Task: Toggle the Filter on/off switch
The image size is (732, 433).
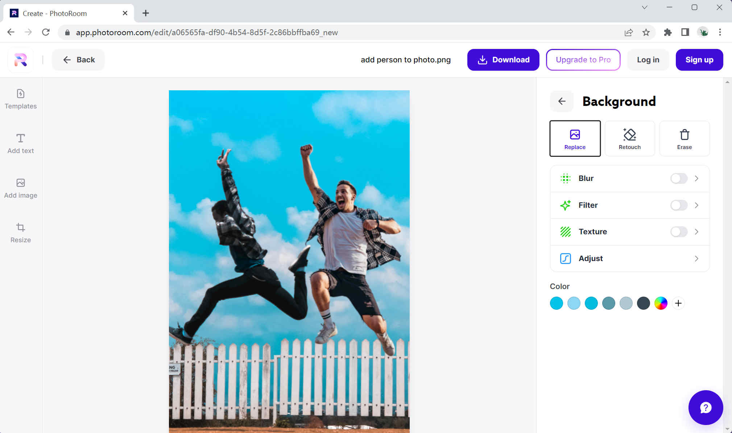Action: pyautogui.click(x=679, y=205)
